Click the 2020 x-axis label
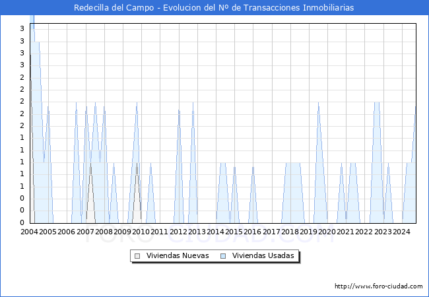Image resolution: width=429 pixels, height=297 pixels. (x=327, y=232)
